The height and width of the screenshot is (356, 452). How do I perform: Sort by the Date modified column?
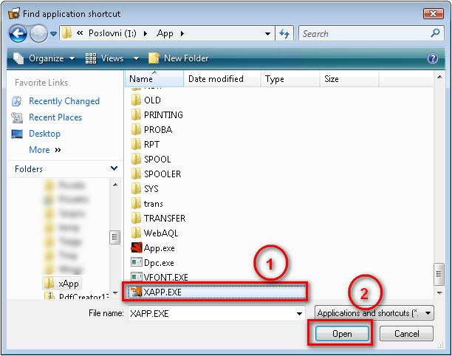(215, 79)
